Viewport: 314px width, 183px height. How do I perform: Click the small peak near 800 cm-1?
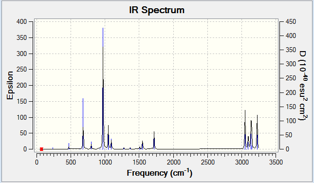(92, 146)
